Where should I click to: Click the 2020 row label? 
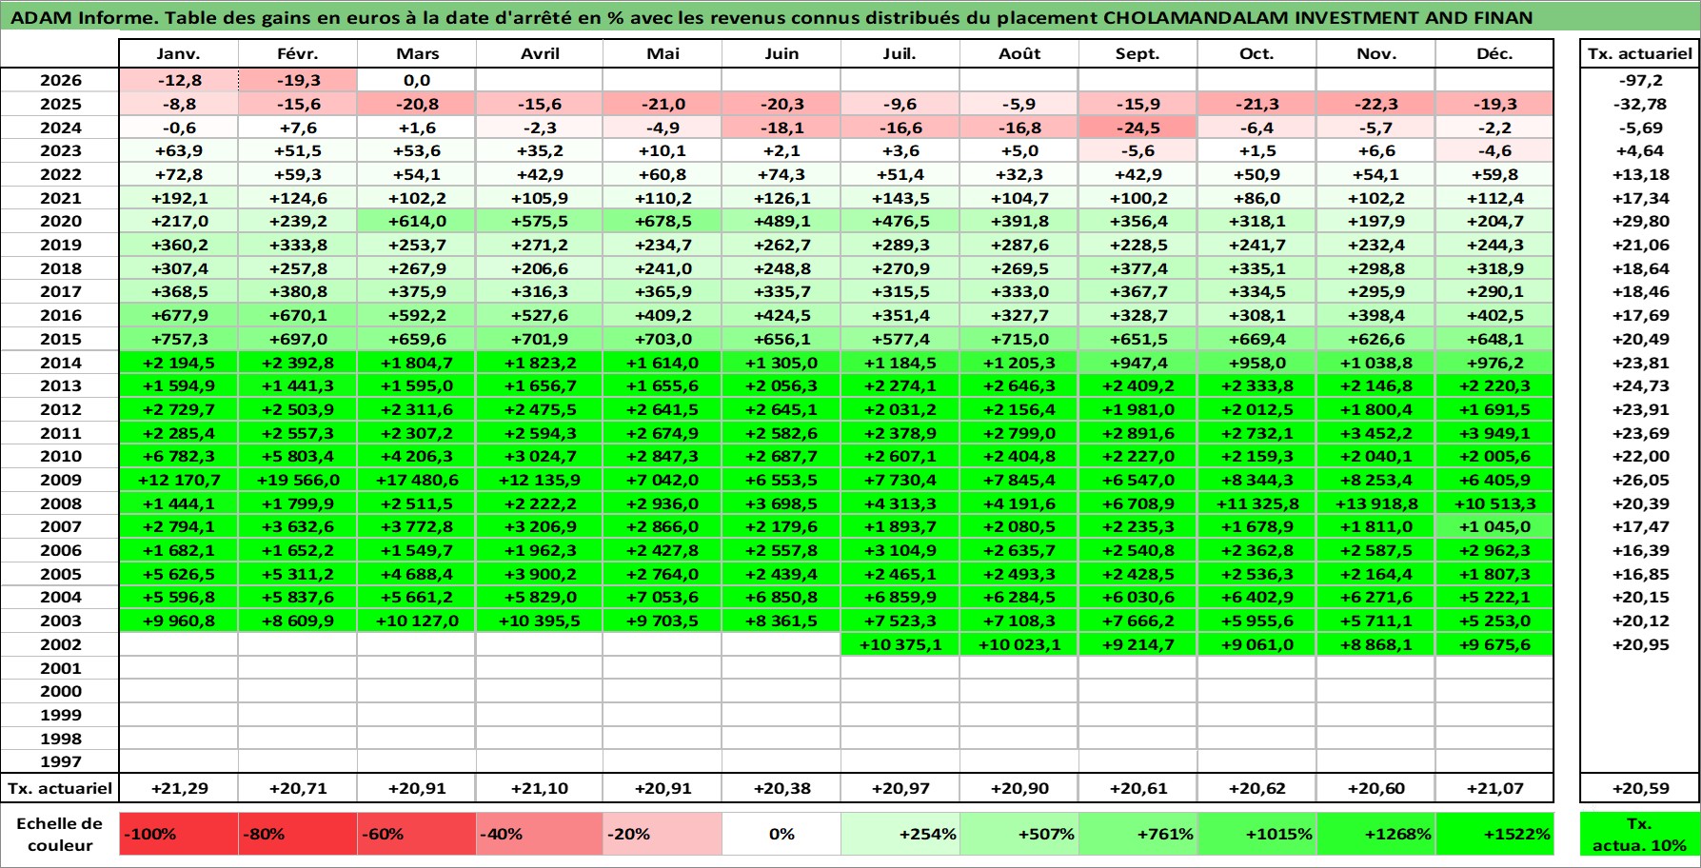point(60,221)
